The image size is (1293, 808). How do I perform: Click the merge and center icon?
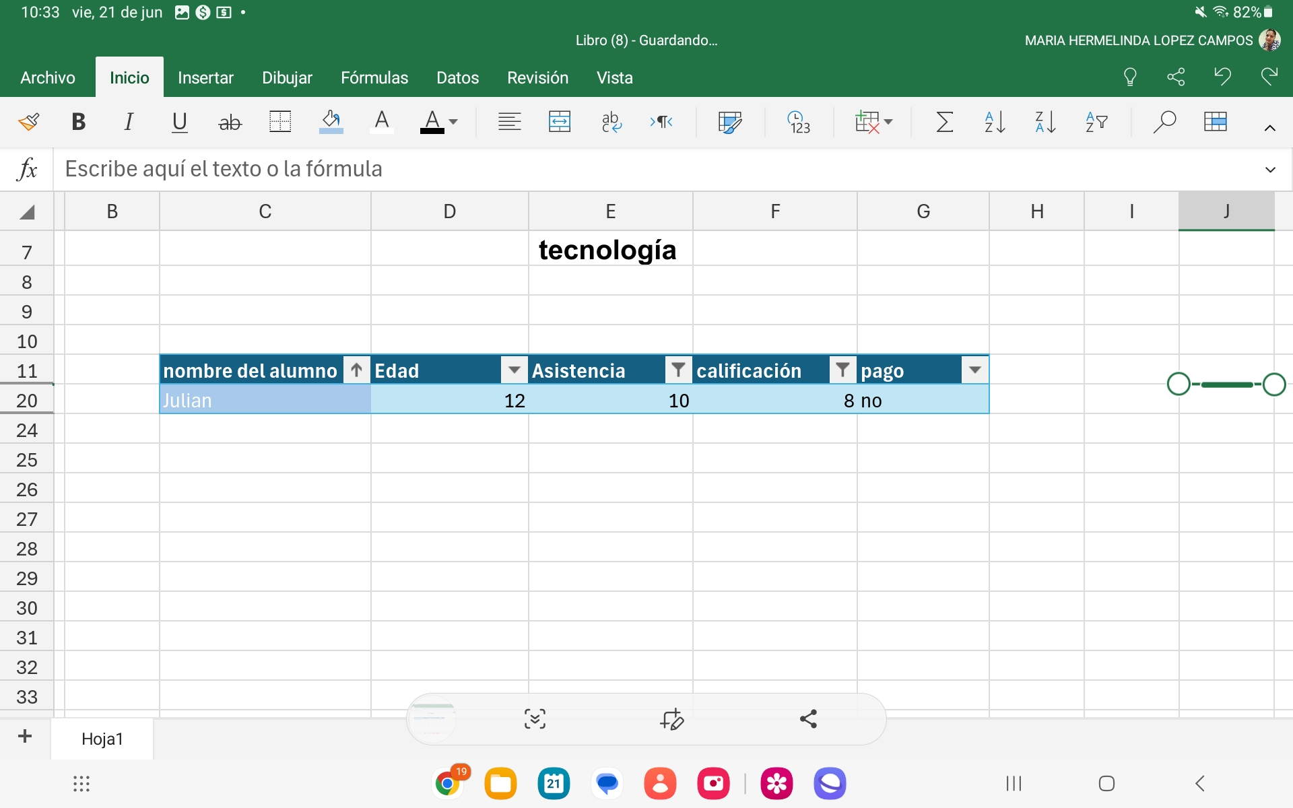pyautogui.click(x=560, y=122)
